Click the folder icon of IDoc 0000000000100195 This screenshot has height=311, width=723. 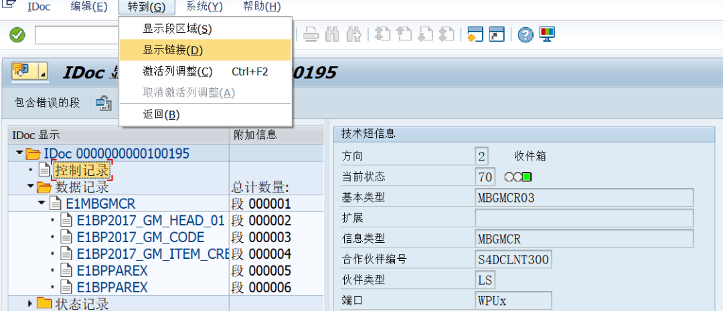click(x=33, y=153)
